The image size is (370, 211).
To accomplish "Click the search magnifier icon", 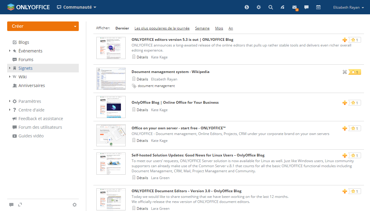I will (271, 7).
